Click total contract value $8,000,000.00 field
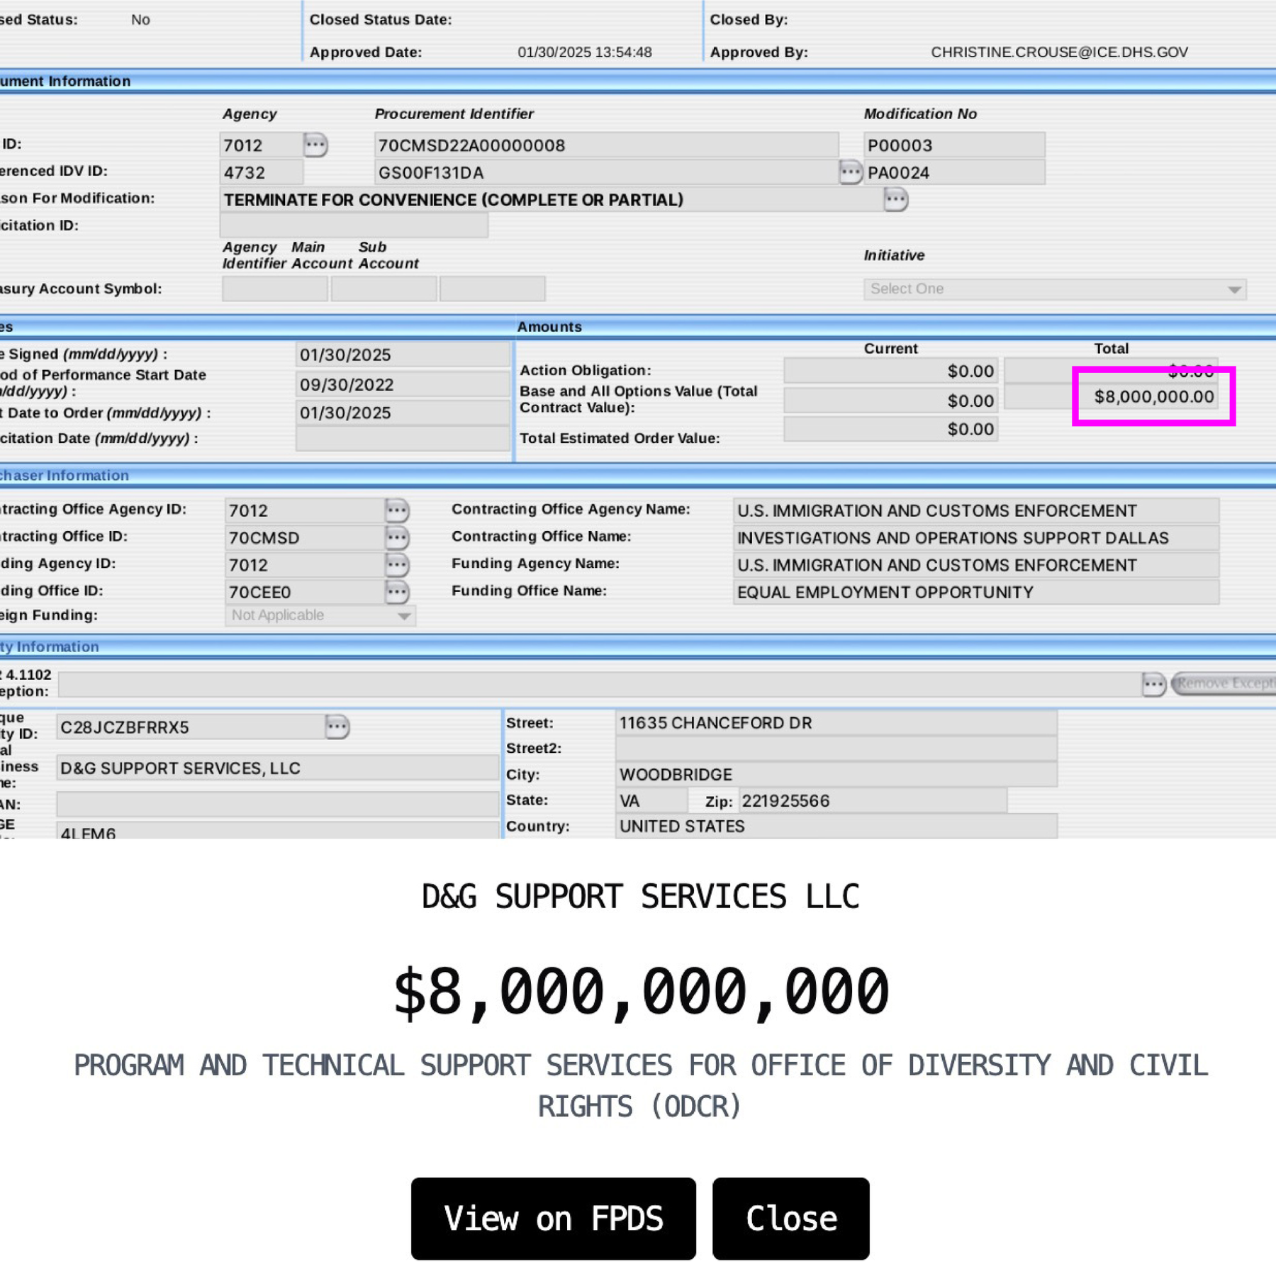Screen dimensions: 1276x1276 pos(1111,397)
